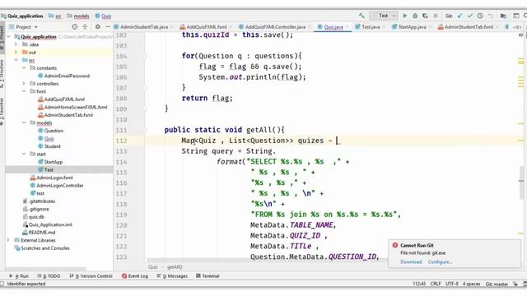Collapse the src folder
The image size is (527, 296).
tap(16, 60)
